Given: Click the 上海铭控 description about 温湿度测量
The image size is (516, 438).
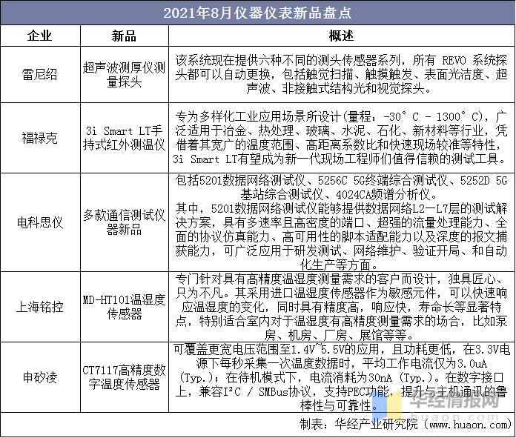Looking at the screenshot, I should pos(342,307).
